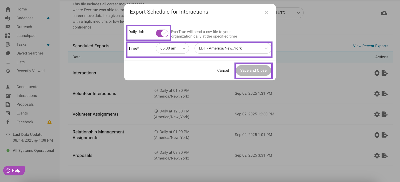Open gear settings for Proposals export
The width and height of the screenshot is (400, 182).
pyautogui.click(x=377, y=156)
